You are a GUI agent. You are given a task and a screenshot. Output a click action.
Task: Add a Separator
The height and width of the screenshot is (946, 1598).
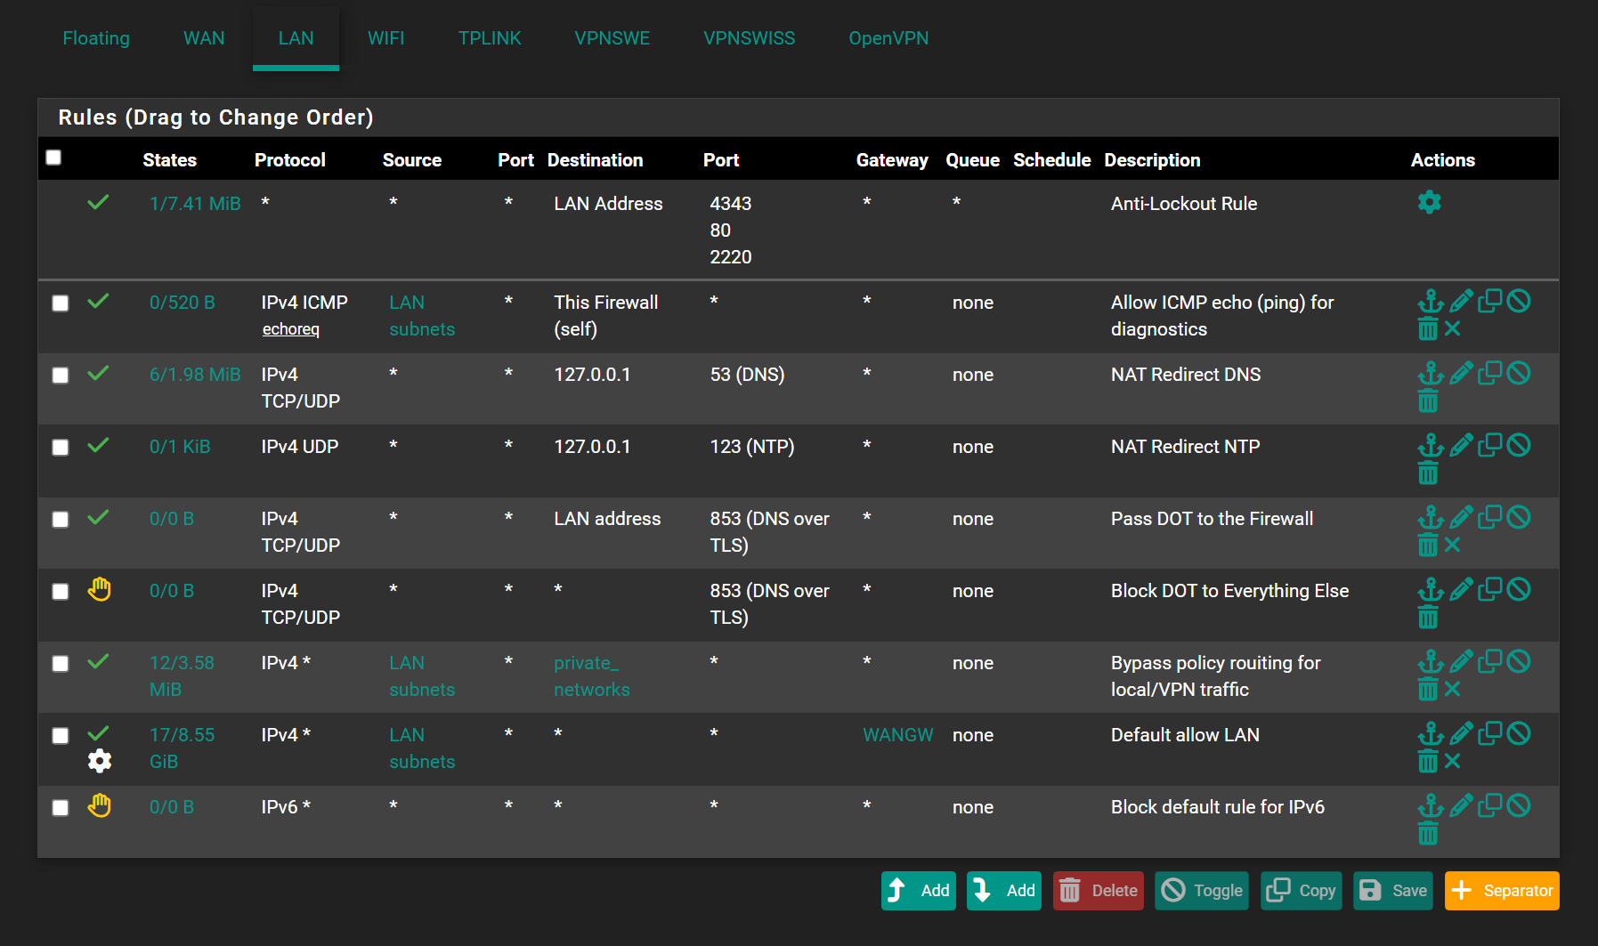1502,891
